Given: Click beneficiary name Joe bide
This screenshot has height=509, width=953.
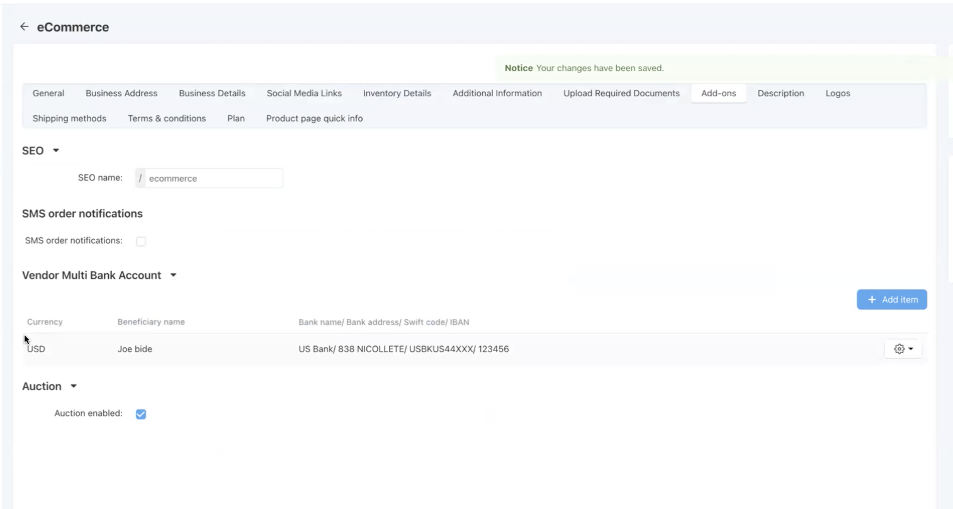Looking at the screenshot, I should [x=135, y=349].
